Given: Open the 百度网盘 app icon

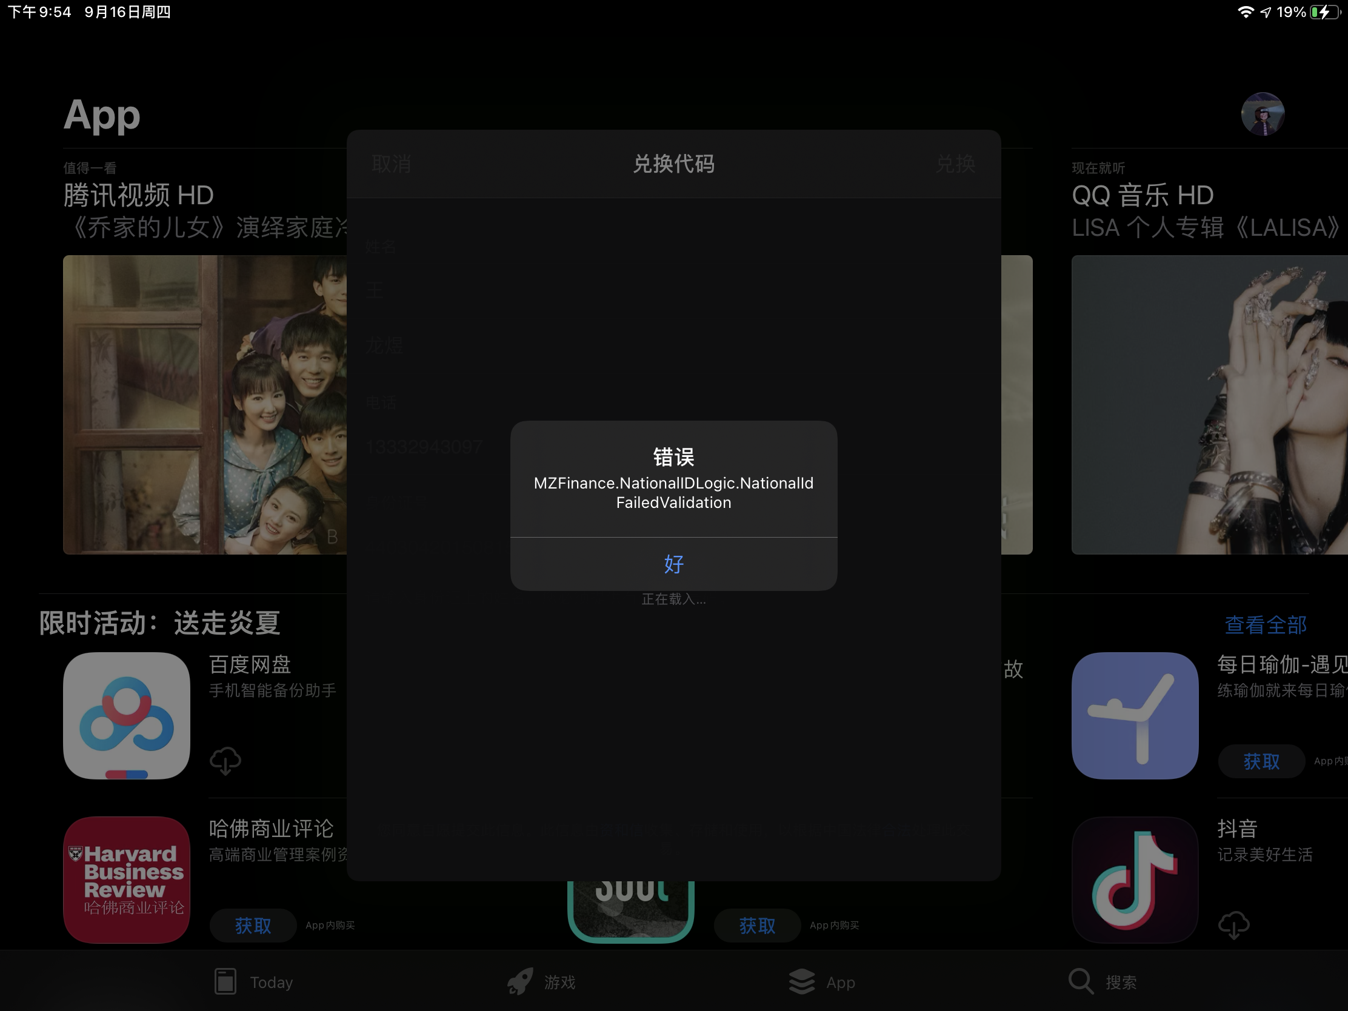Looking at the screenshot, I should (x=127, y=715).
